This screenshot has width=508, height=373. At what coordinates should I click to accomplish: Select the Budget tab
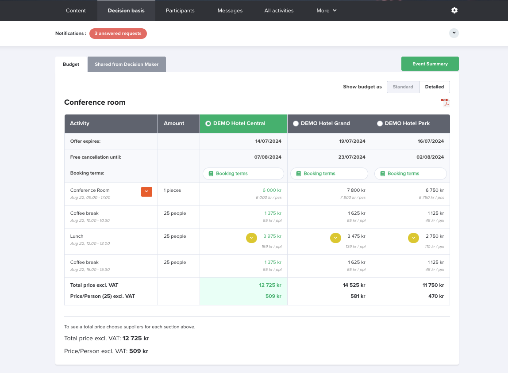71,65
